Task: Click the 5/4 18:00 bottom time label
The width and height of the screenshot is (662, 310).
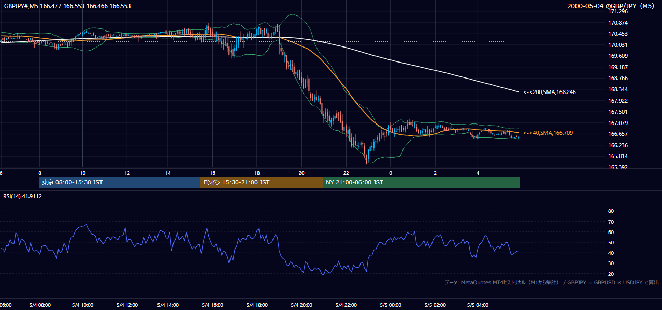Action: click(257, 305)
